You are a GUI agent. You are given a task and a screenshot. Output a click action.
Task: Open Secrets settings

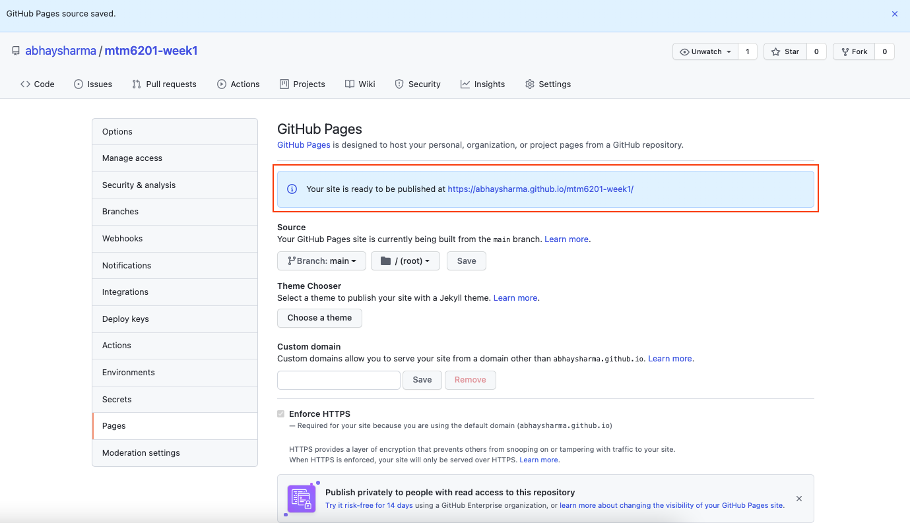tap(175, 400)
